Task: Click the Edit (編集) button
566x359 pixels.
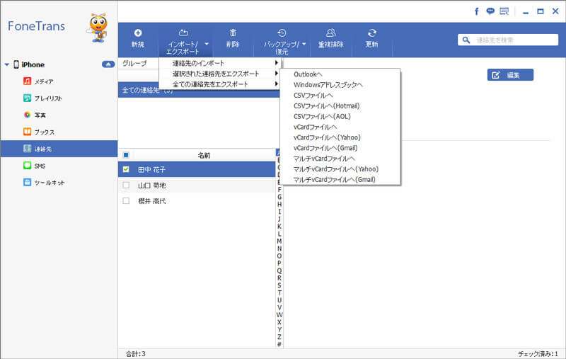Action: click(x=510, y=75)
